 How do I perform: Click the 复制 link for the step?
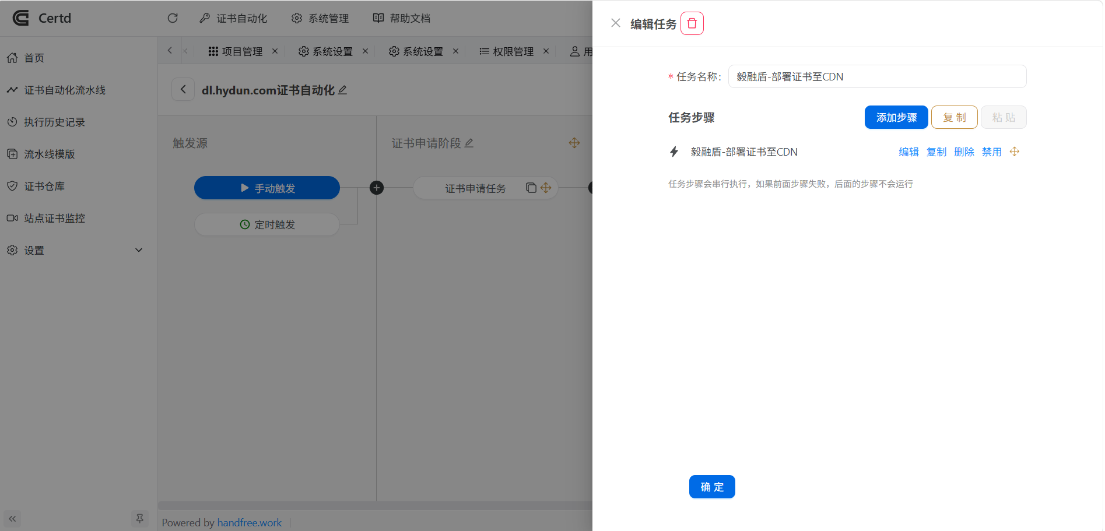click(x=936, y=152)
